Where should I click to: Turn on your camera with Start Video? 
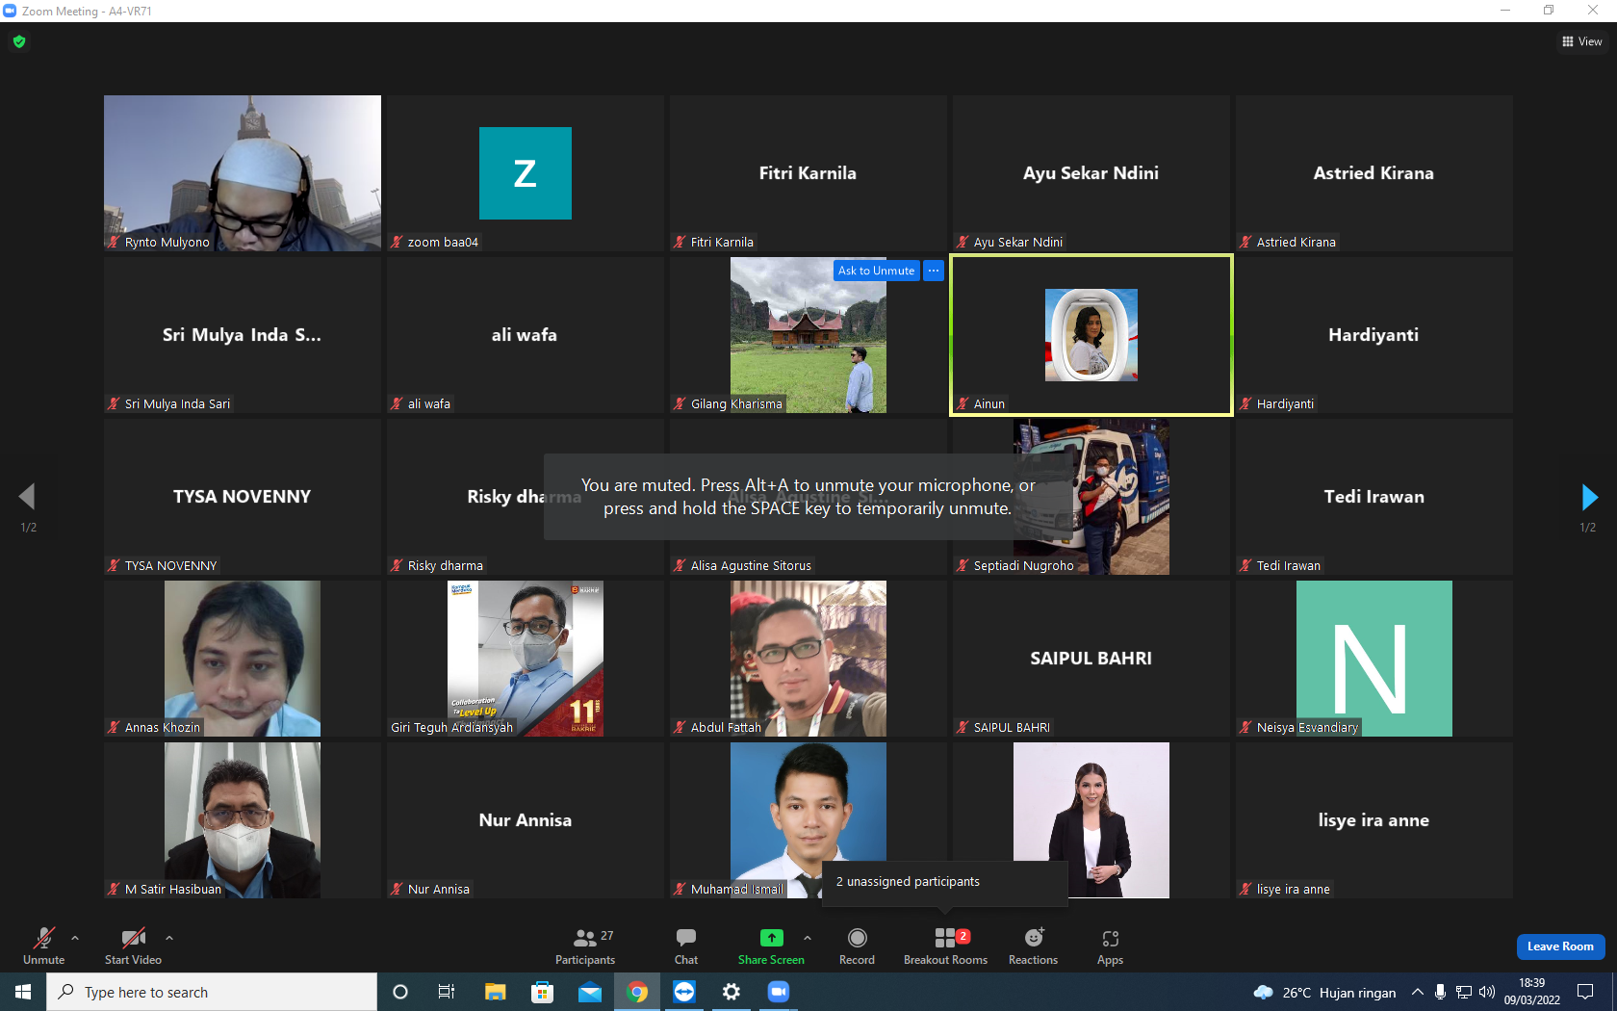pos(133,946)
